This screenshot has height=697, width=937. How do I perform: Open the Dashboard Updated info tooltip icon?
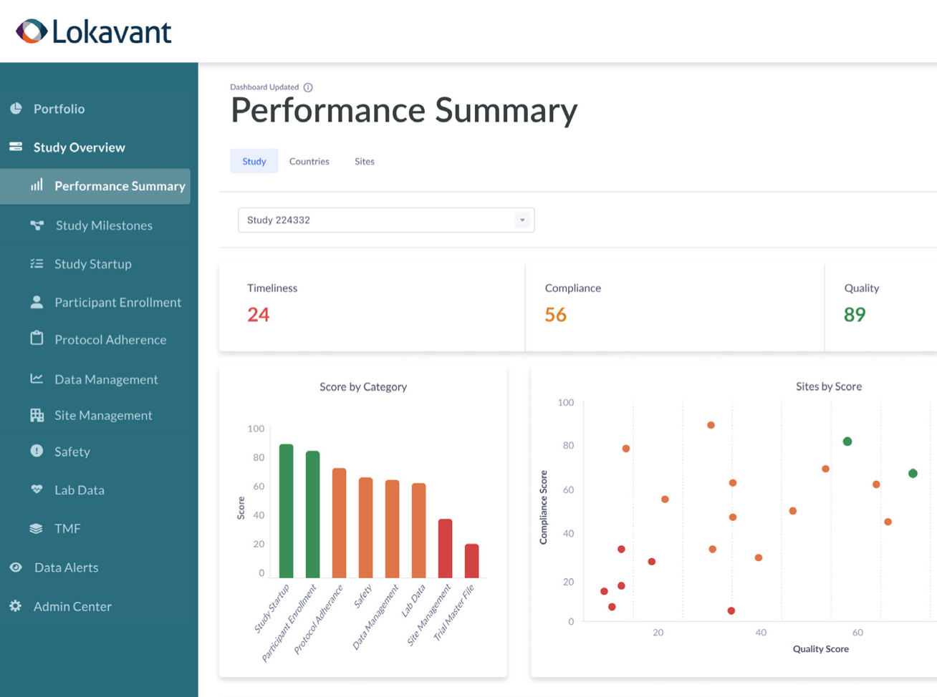tap(308, 87)
